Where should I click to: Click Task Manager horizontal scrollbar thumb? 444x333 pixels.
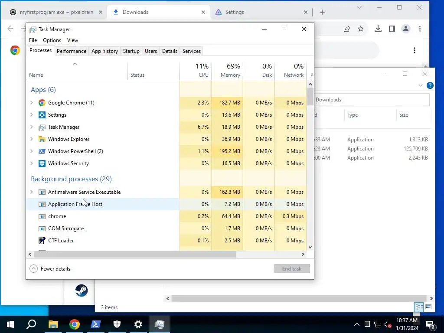click(135, 254)
